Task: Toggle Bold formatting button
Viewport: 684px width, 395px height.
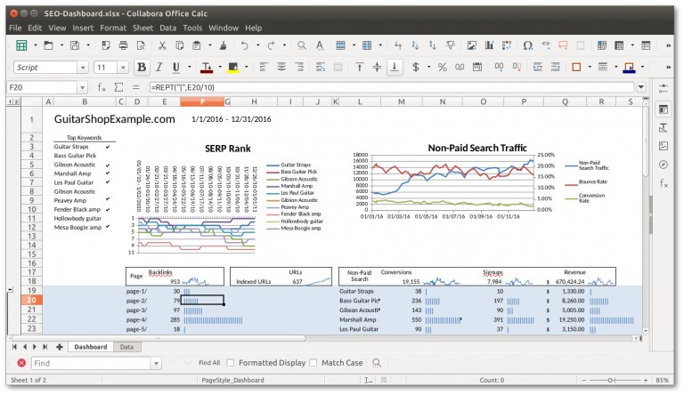Action: [x=142, y=67]
